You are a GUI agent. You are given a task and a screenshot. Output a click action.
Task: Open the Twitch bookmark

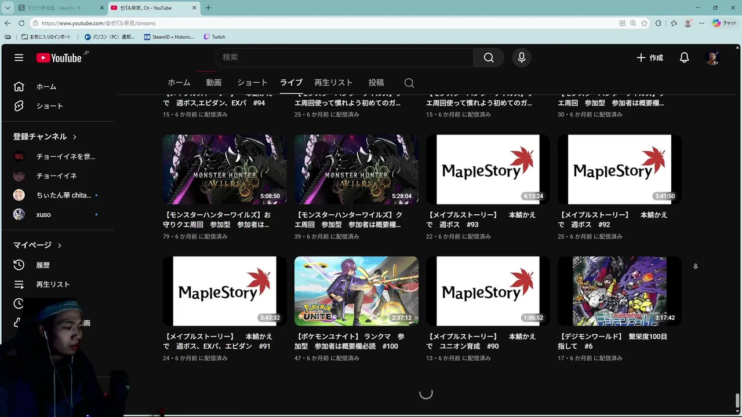(x=214, y=36)
